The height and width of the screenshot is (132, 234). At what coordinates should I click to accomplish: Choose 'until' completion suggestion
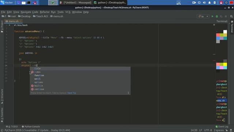[x=80, y=79]
